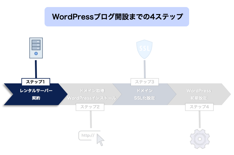This screenshot has height=155, width=234.
Task: Select the ステップ4 label box
Action: coord(199,107)
